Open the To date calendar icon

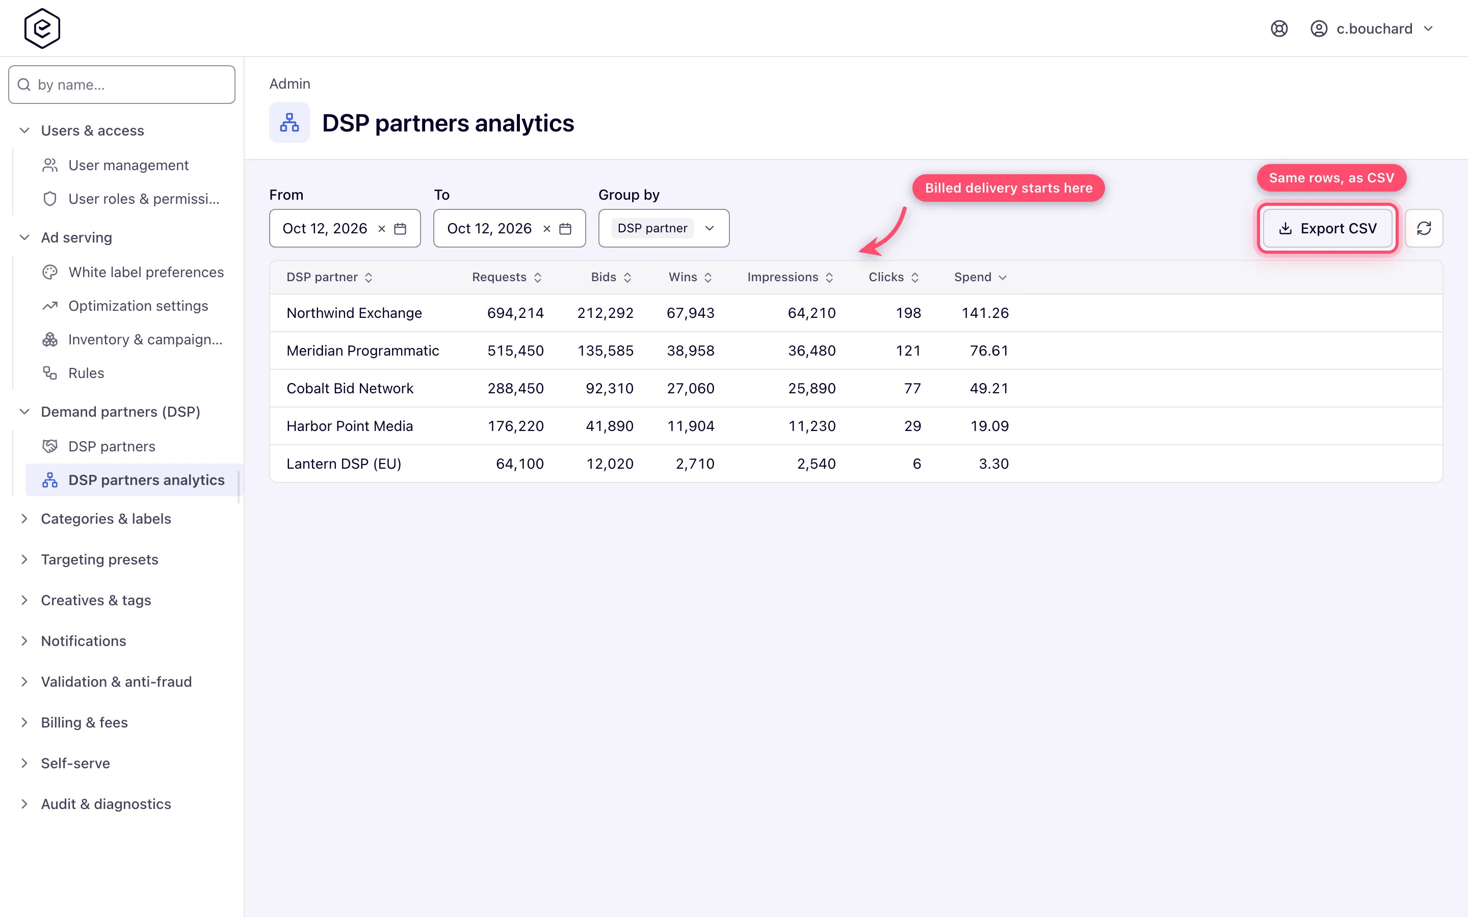tap(565, 229)
